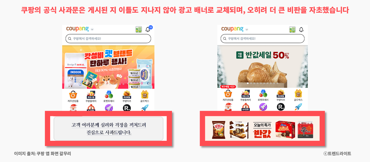Open 쿠팡이츠 icon in right screenshot
The width and height of the screenshot is (370, 162).
coord(281,96)
